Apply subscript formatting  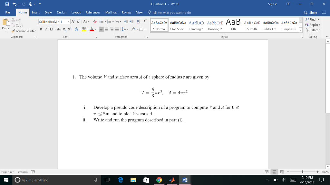[x=64, y=29]
